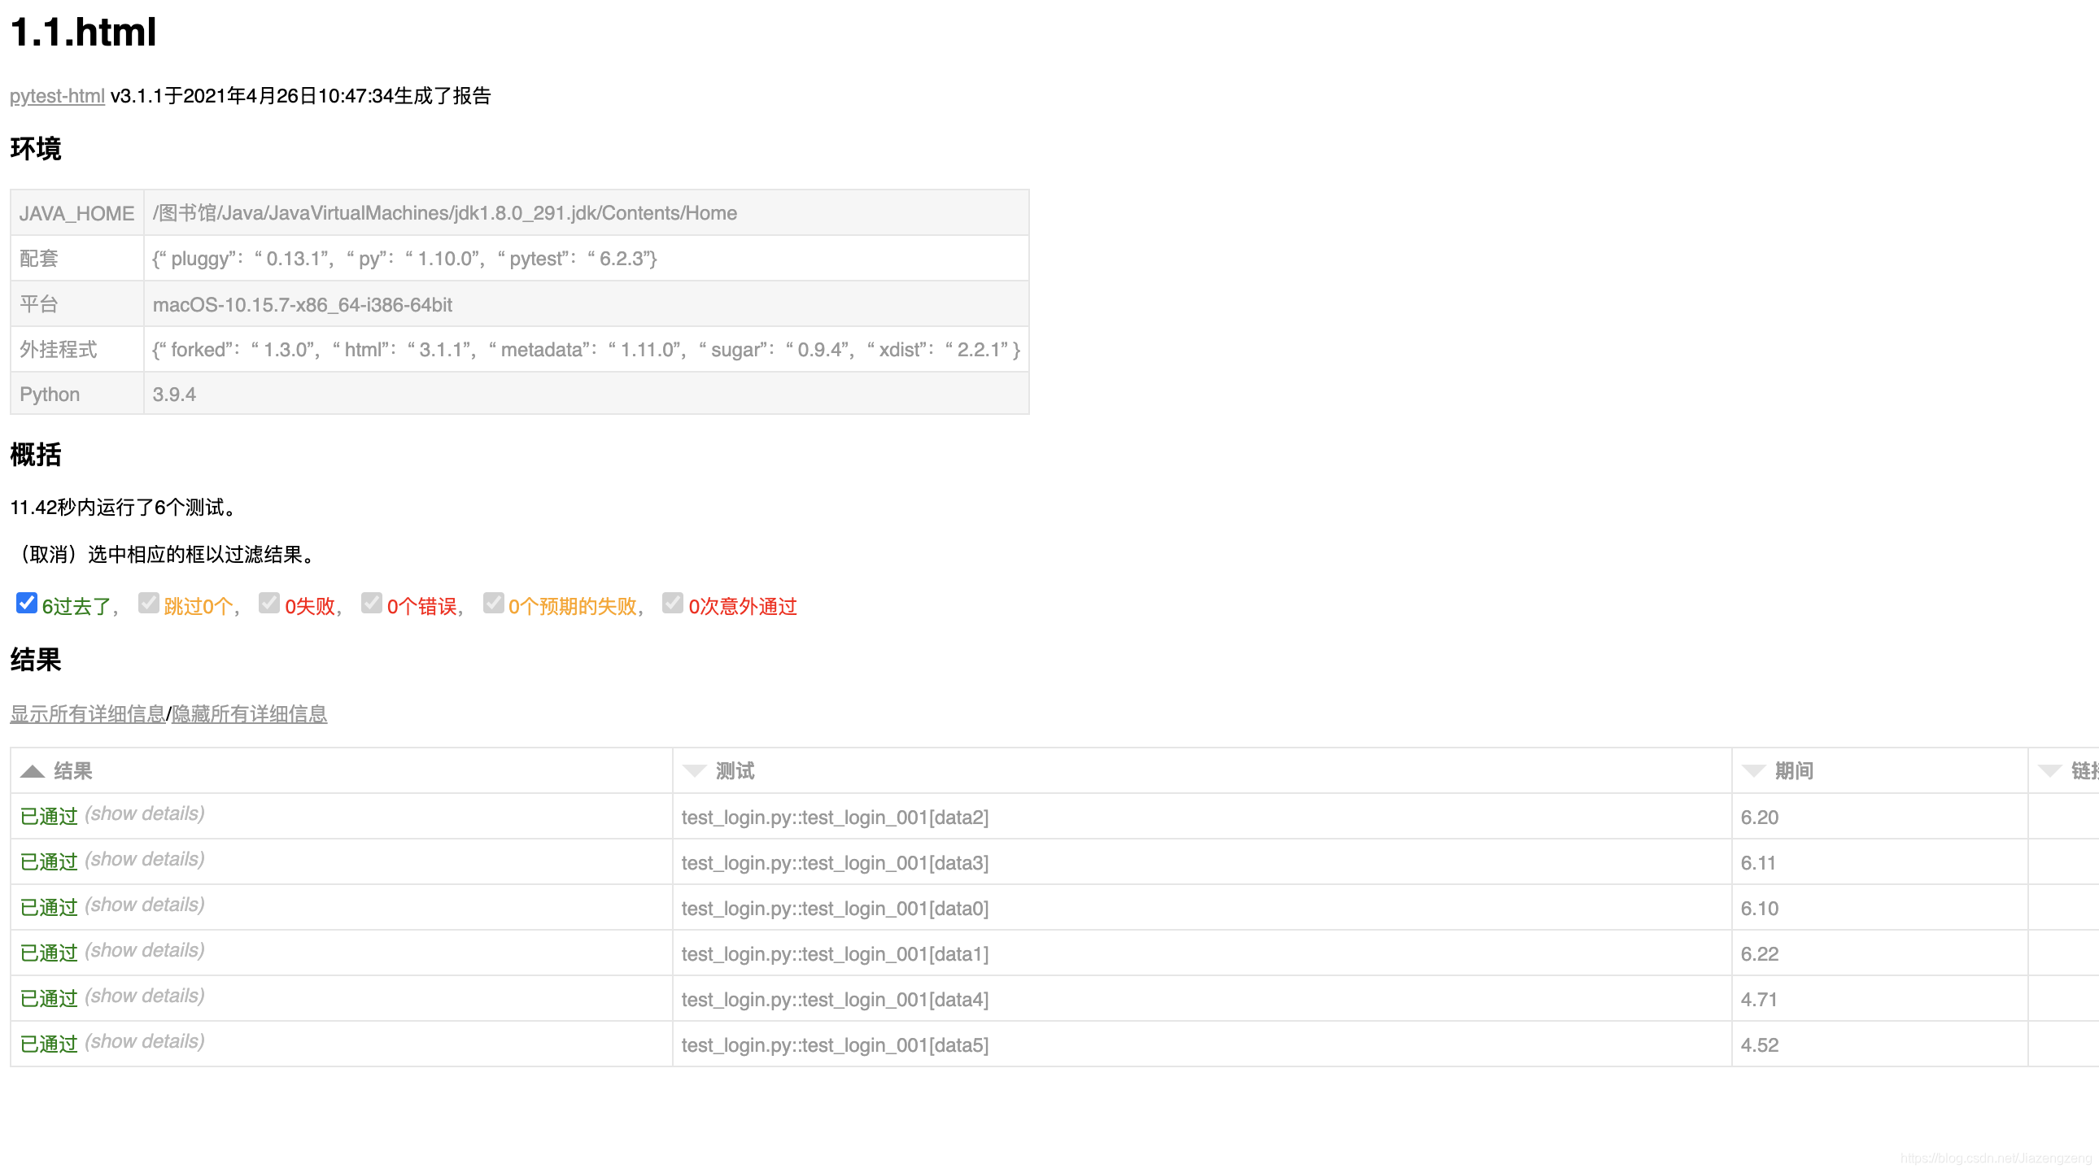
Task: Toggle the 0个预期的失败 checkbox
Action: (x=493, y=603)
